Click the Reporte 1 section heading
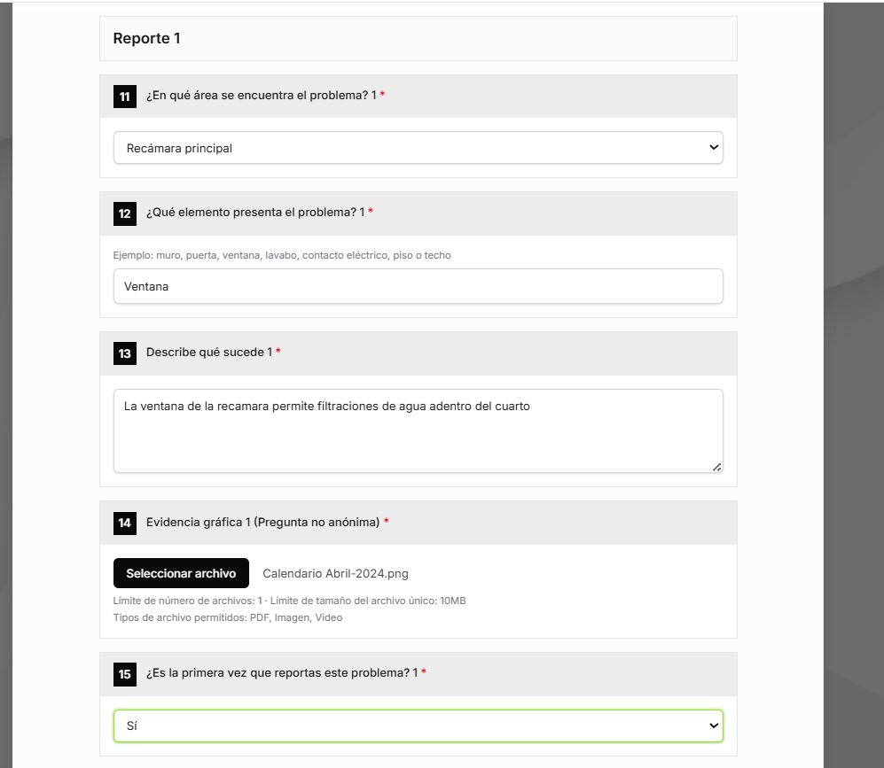 146,38
